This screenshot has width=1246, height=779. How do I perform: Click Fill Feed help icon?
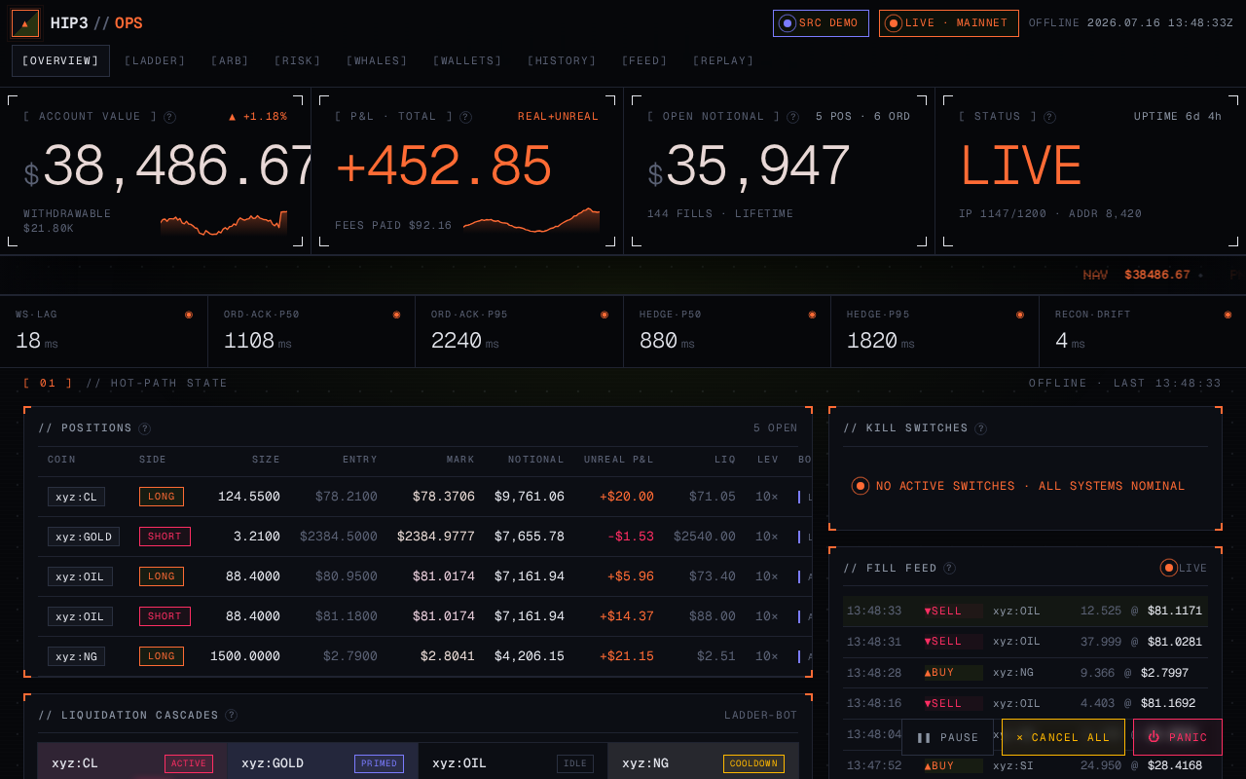(949, 568)
